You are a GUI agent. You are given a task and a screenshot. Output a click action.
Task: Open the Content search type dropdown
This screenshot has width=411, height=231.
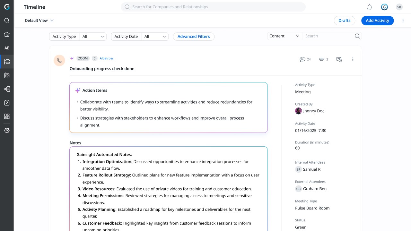coord(284,36)
